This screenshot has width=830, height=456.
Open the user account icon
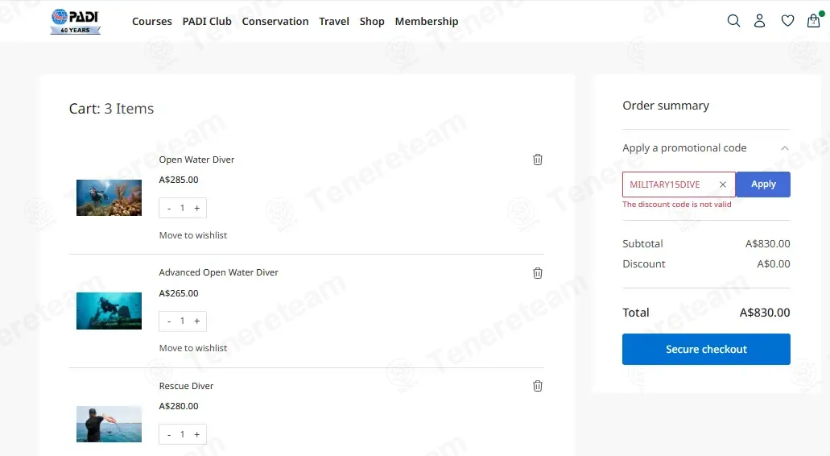point(760,21)
